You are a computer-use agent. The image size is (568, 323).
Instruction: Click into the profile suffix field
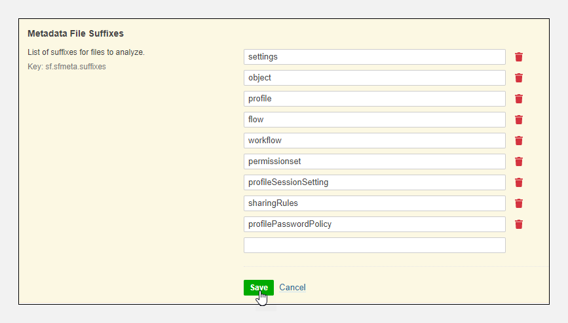(374, 99)
